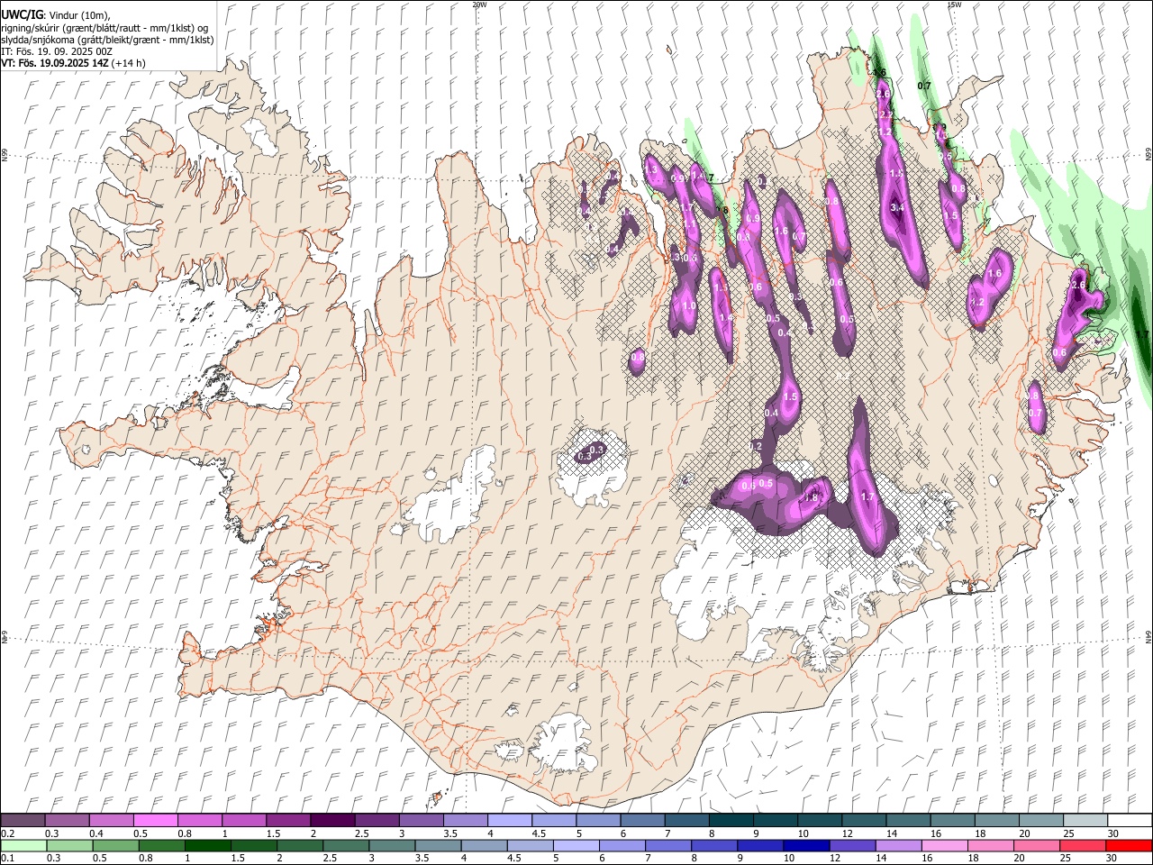Viewport: 1153px width, 865px height.
Task: Select the lower legend swatch between 0.5 and 0.8
Action: point(115,845)
